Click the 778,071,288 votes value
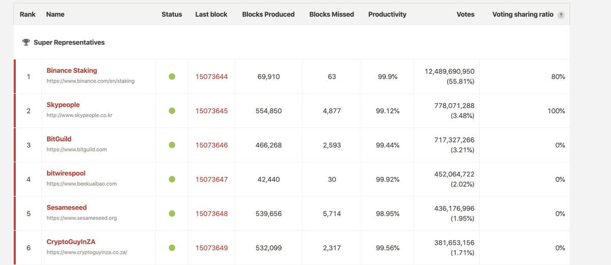 click(455, 106)
